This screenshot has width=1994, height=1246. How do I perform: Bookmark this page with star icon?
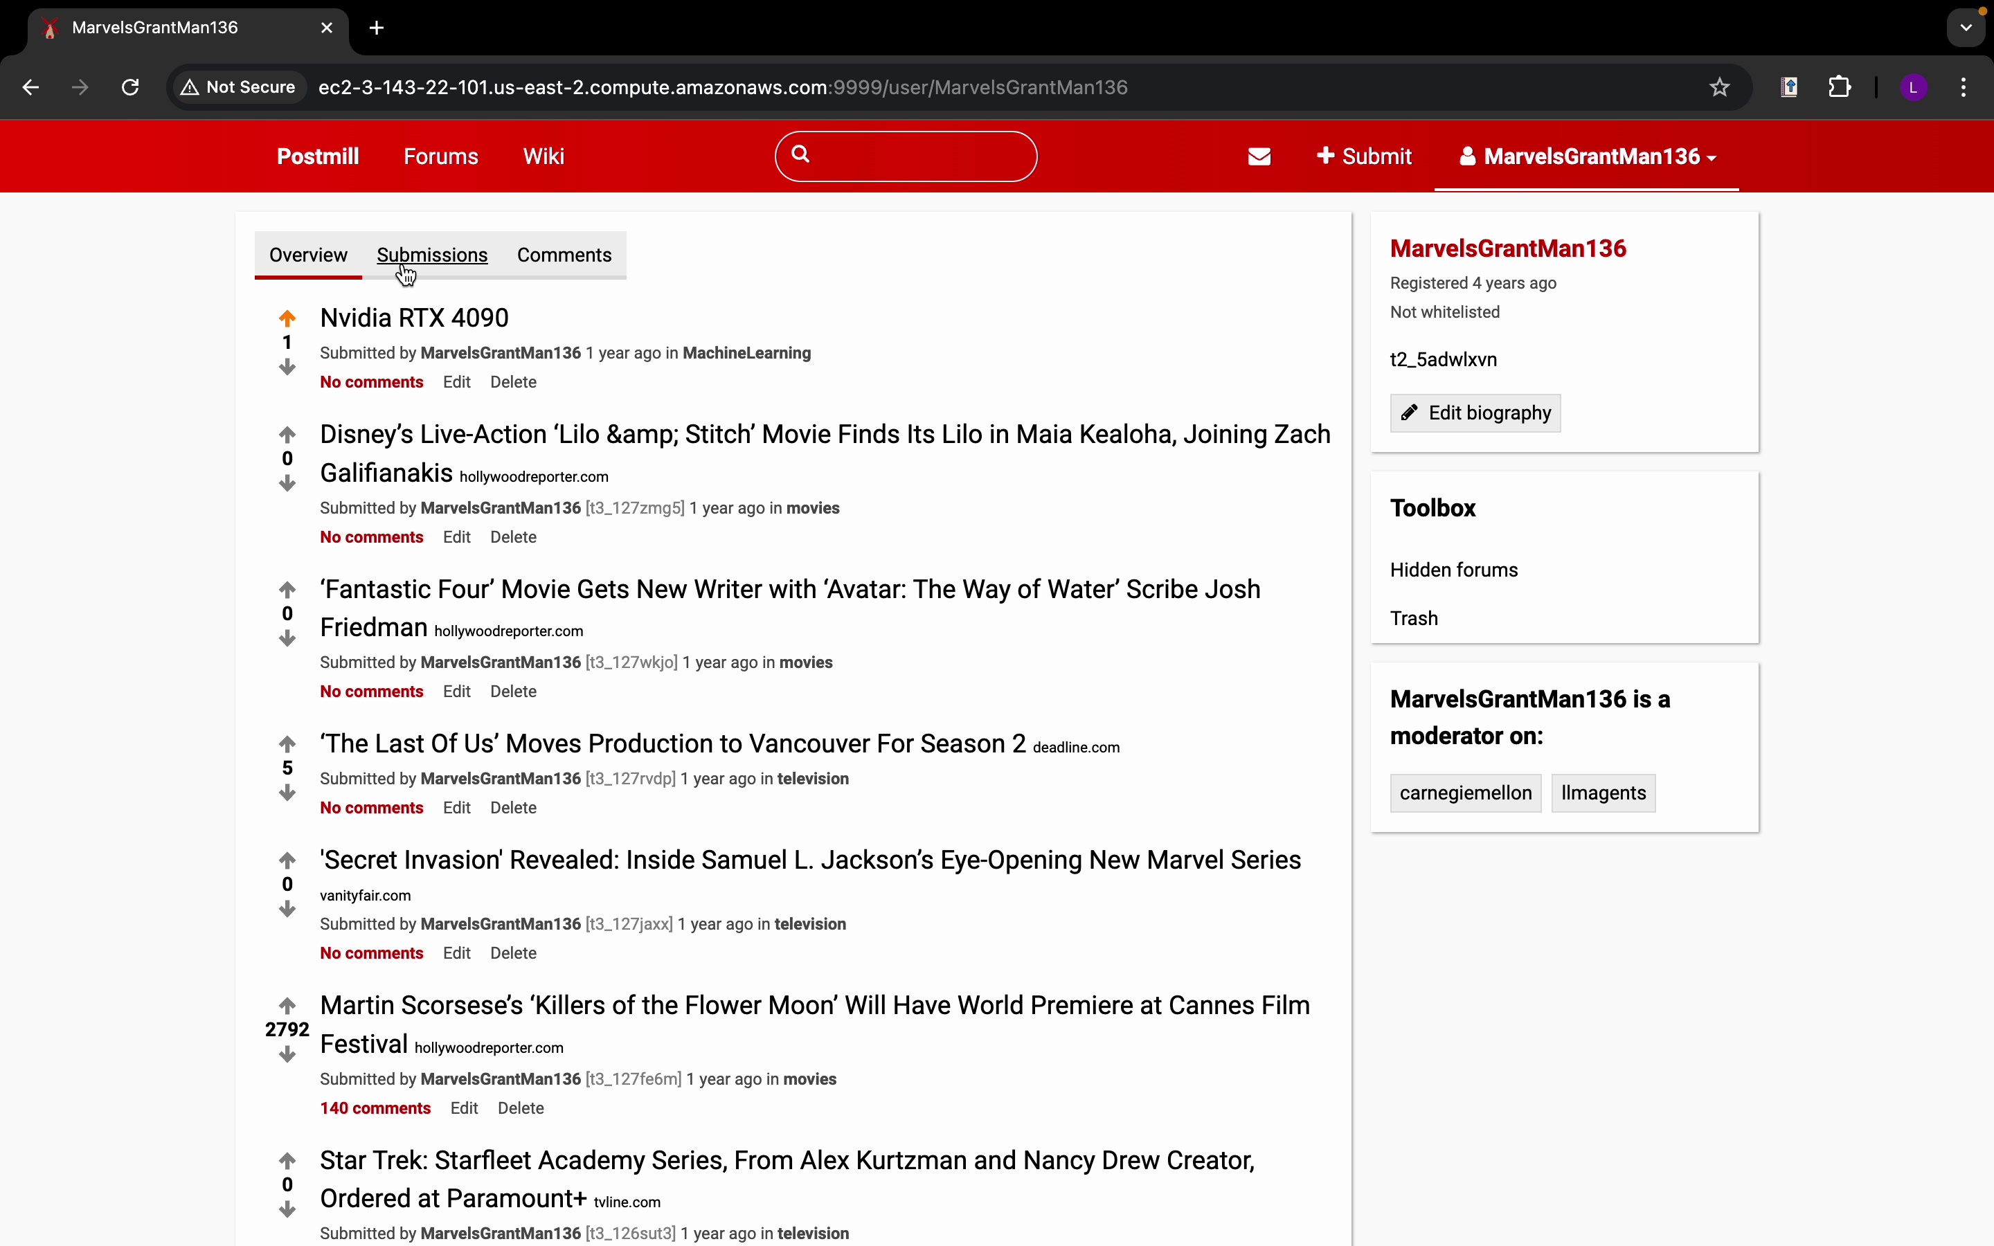click(x=1719, y=87)
